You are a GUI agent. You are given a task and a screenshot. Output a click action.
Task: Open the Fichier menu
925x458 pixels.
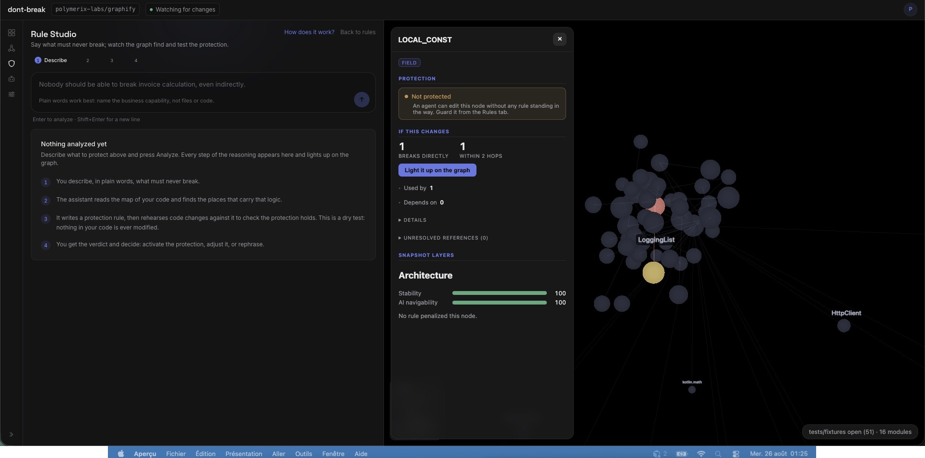176,454
